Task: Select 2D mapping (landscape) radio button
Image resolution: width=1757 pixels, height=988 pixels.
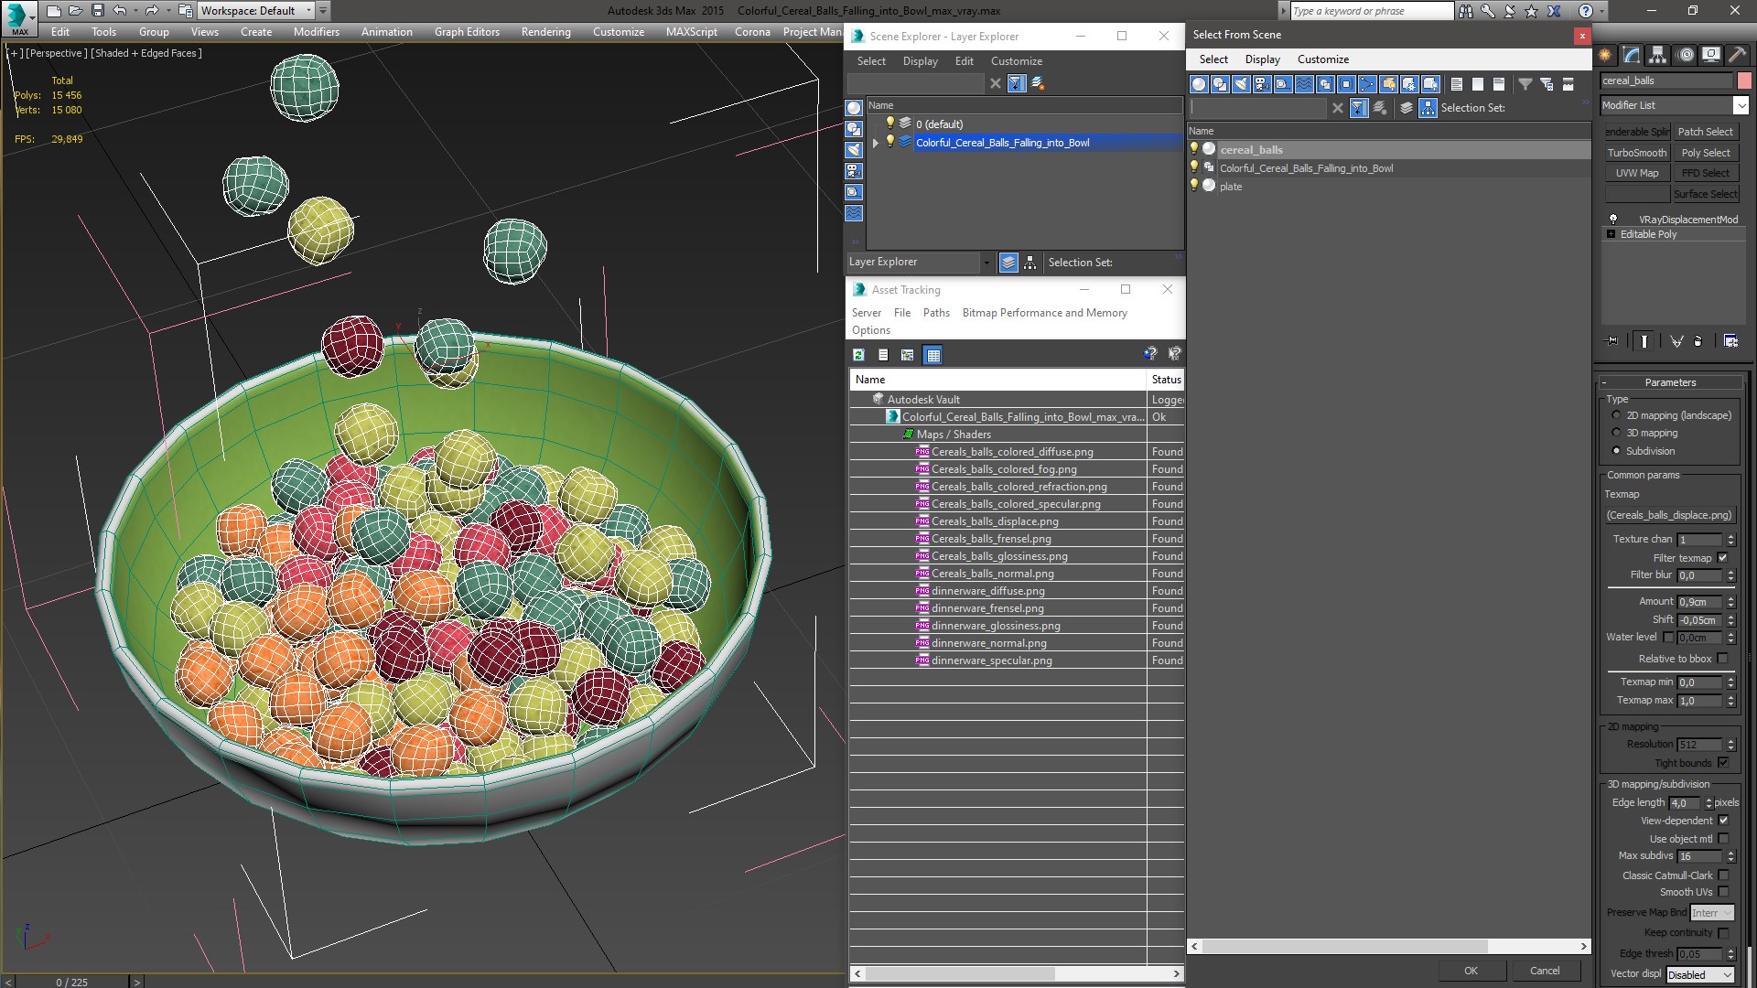Action: [x=1616, y=415]
